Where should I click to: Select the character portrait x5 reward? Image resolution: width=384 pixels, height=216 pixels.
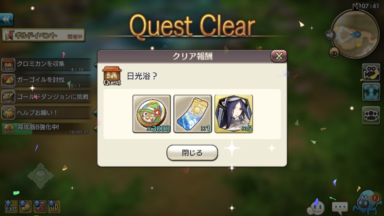tap(234, 114)
